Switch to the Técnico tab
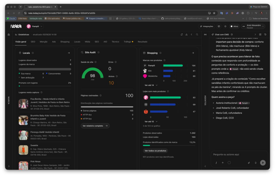 [x=115, y=42]
